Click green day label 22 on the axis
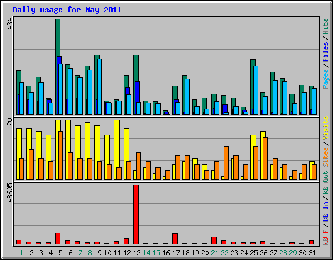The image size is (333, 260). [224, 253]
